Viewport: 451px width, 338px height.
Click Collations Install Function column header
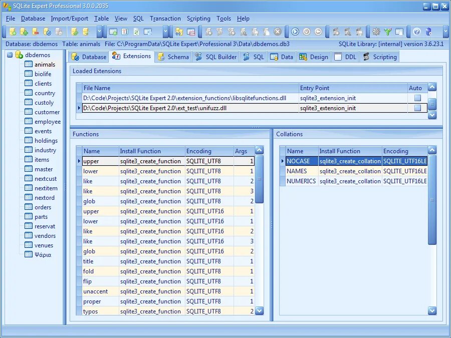pos(350,151)
